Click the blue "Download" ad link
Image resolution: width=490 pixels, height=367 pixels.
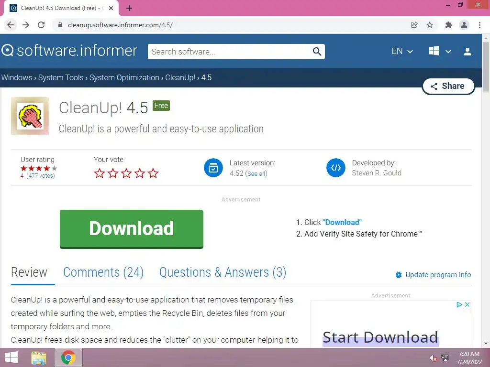tap(342, 222)
